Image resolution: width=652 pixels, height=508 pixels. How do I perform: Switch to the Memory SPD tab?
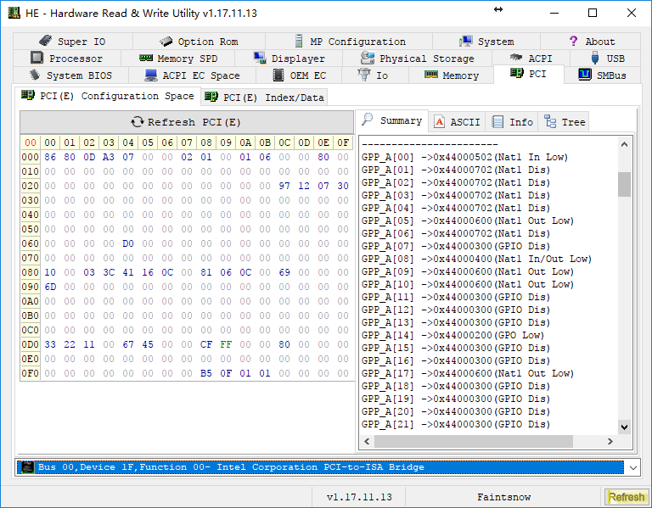[x=177, y=59]
